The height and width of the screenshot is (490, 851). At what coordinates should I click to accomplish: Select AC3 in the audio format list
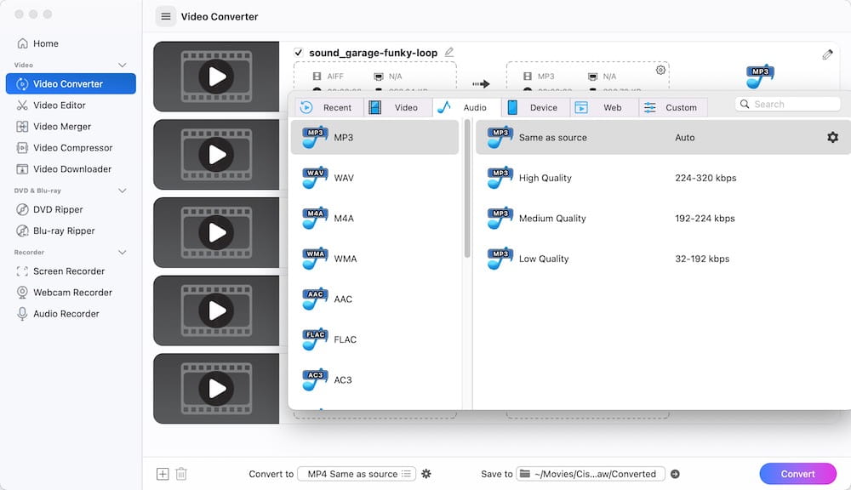click(374, 380)
